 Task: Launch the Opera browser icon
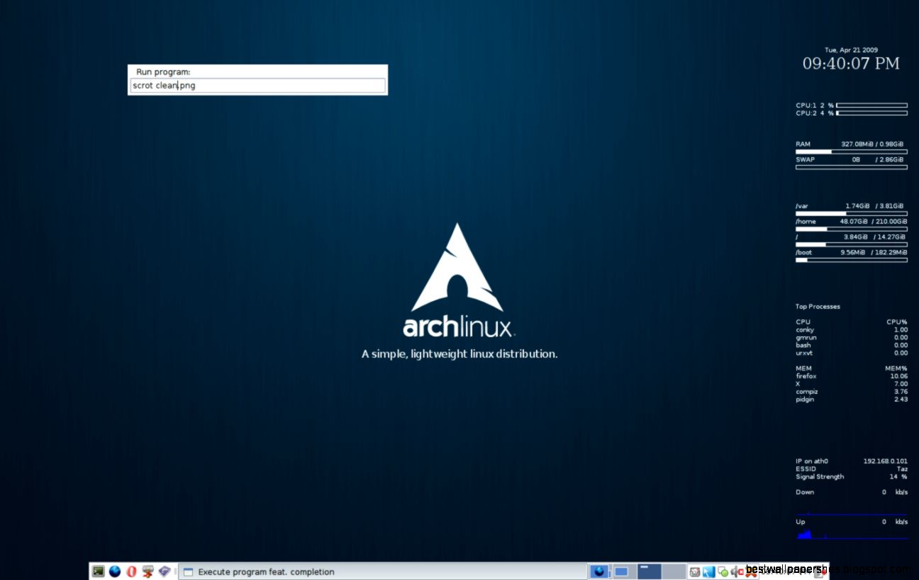point(131,572)
